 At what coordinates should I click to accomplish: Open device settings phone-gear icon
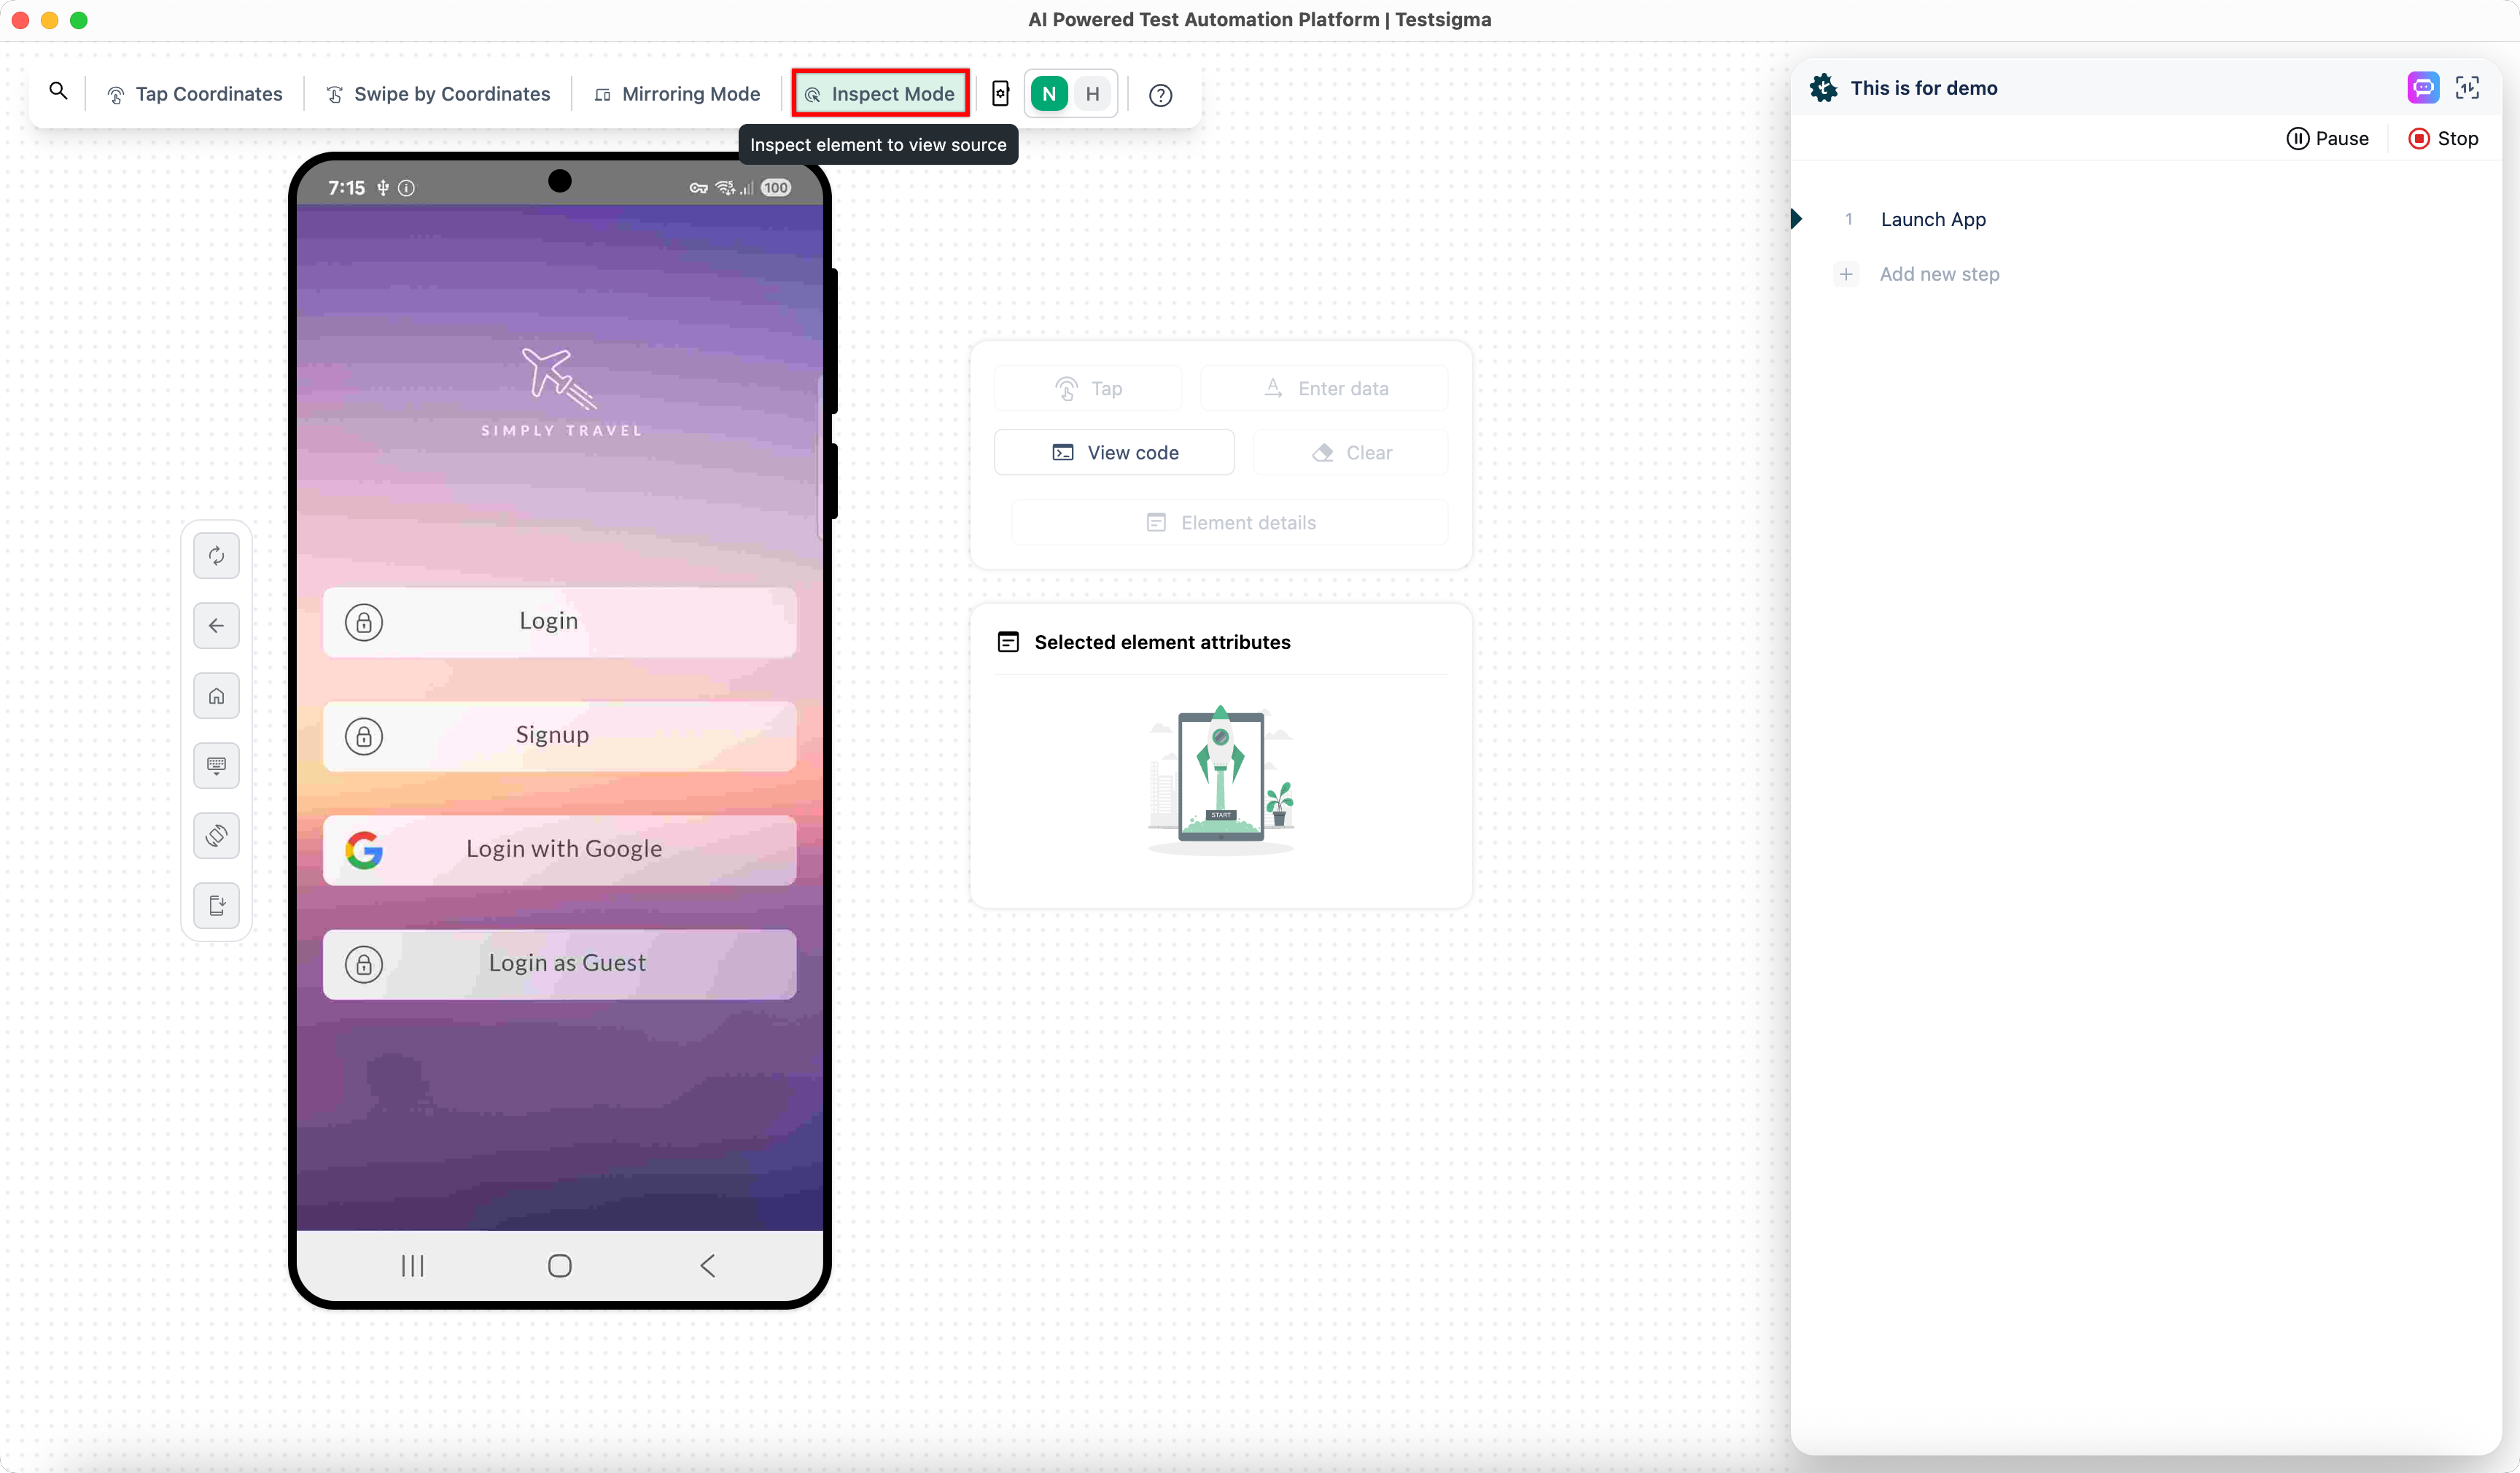1000,94
